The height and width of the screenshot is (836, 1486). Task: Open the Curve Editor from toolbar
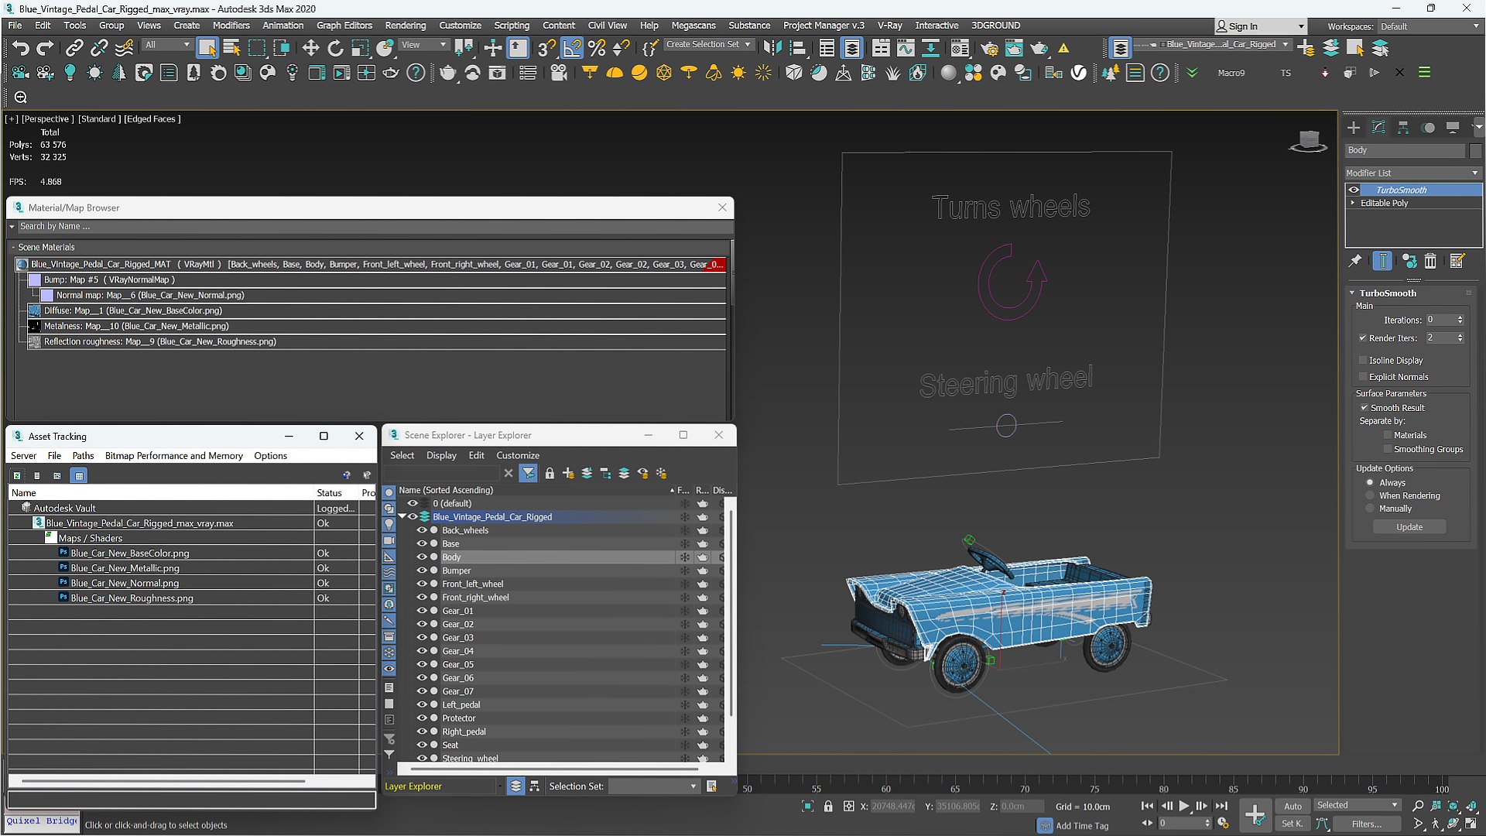point(906,48)
